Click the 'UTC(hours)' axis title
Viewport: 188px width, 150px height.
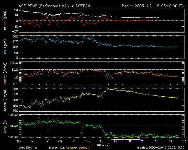click(101, 145)
